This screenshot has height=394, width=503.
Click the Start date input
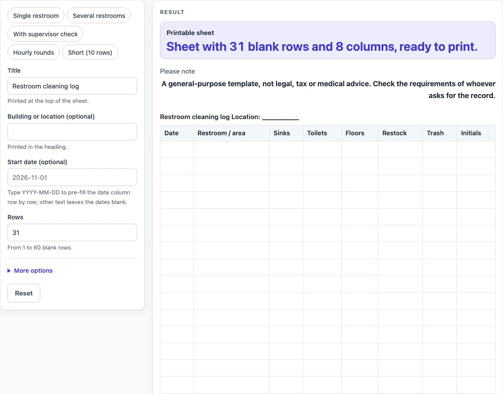click(72, 177)
